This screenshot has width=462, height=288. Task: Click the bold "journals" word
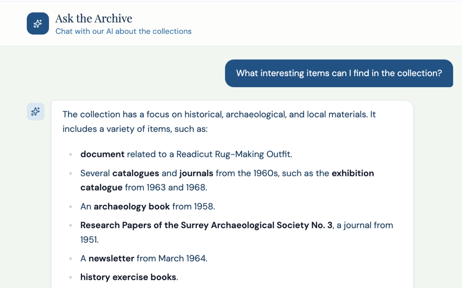pos(196,173)
